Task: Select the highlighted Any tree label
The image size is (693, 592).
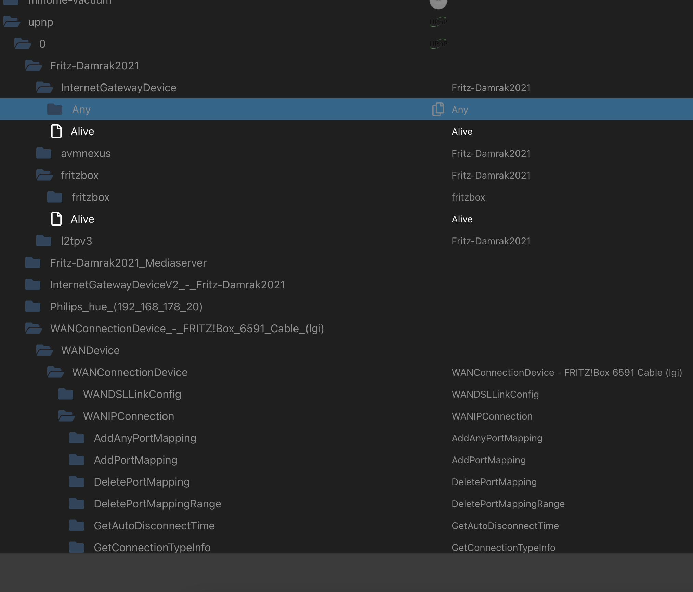Action: (x=81, y=110)
